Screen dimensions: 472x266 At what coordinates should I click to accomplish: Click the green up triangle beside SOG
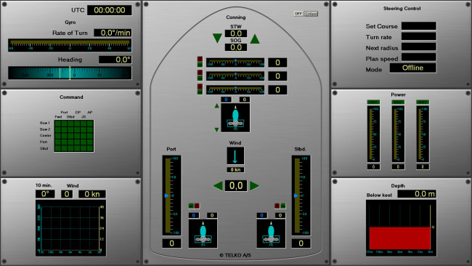(255, 39)
